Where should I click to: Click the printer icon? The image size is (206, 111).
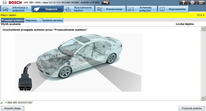tap(192, 3)
